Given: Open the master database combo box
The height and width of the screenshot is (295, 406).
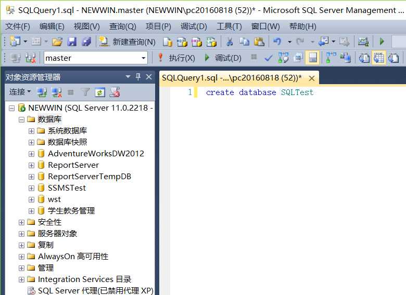Looking at the screenshot, I should [x=96, y=58].
